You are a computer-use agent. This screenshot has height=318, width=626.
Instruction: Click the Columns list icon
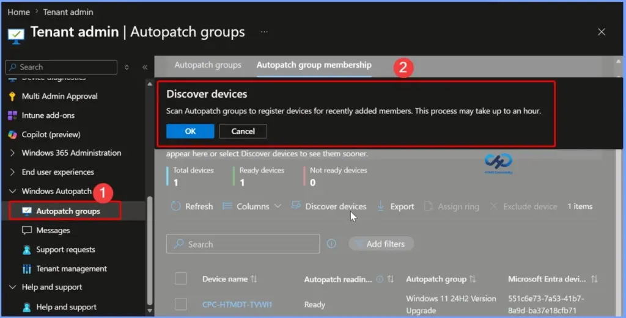(x=227, y=206)
